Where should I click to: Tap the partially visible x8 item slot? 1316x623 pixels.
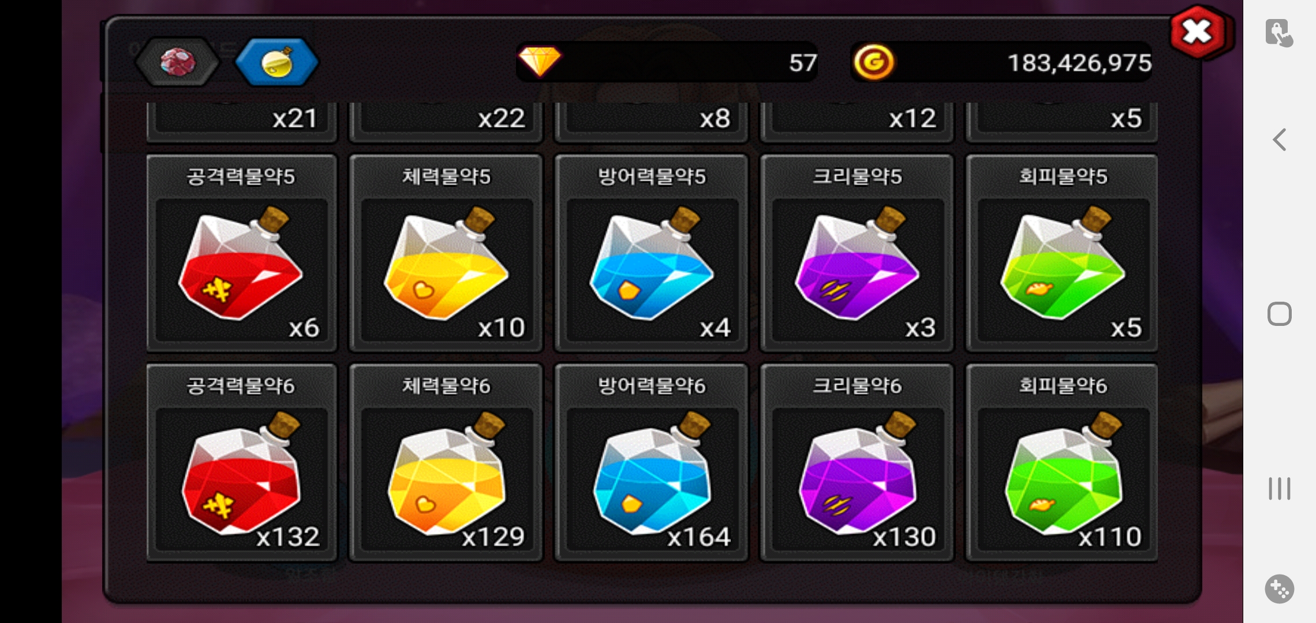[x=652, y=122]
